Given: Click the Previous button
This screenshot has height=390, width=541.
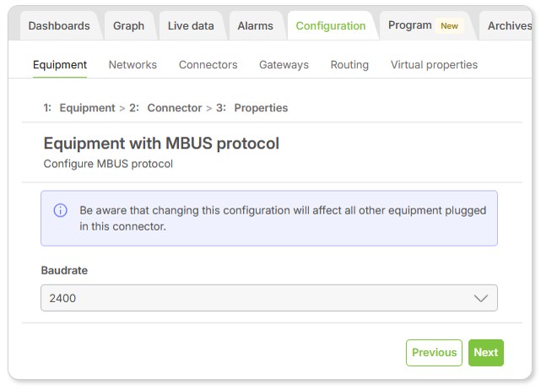Looking at the screenshot, I should click(434, 352).
